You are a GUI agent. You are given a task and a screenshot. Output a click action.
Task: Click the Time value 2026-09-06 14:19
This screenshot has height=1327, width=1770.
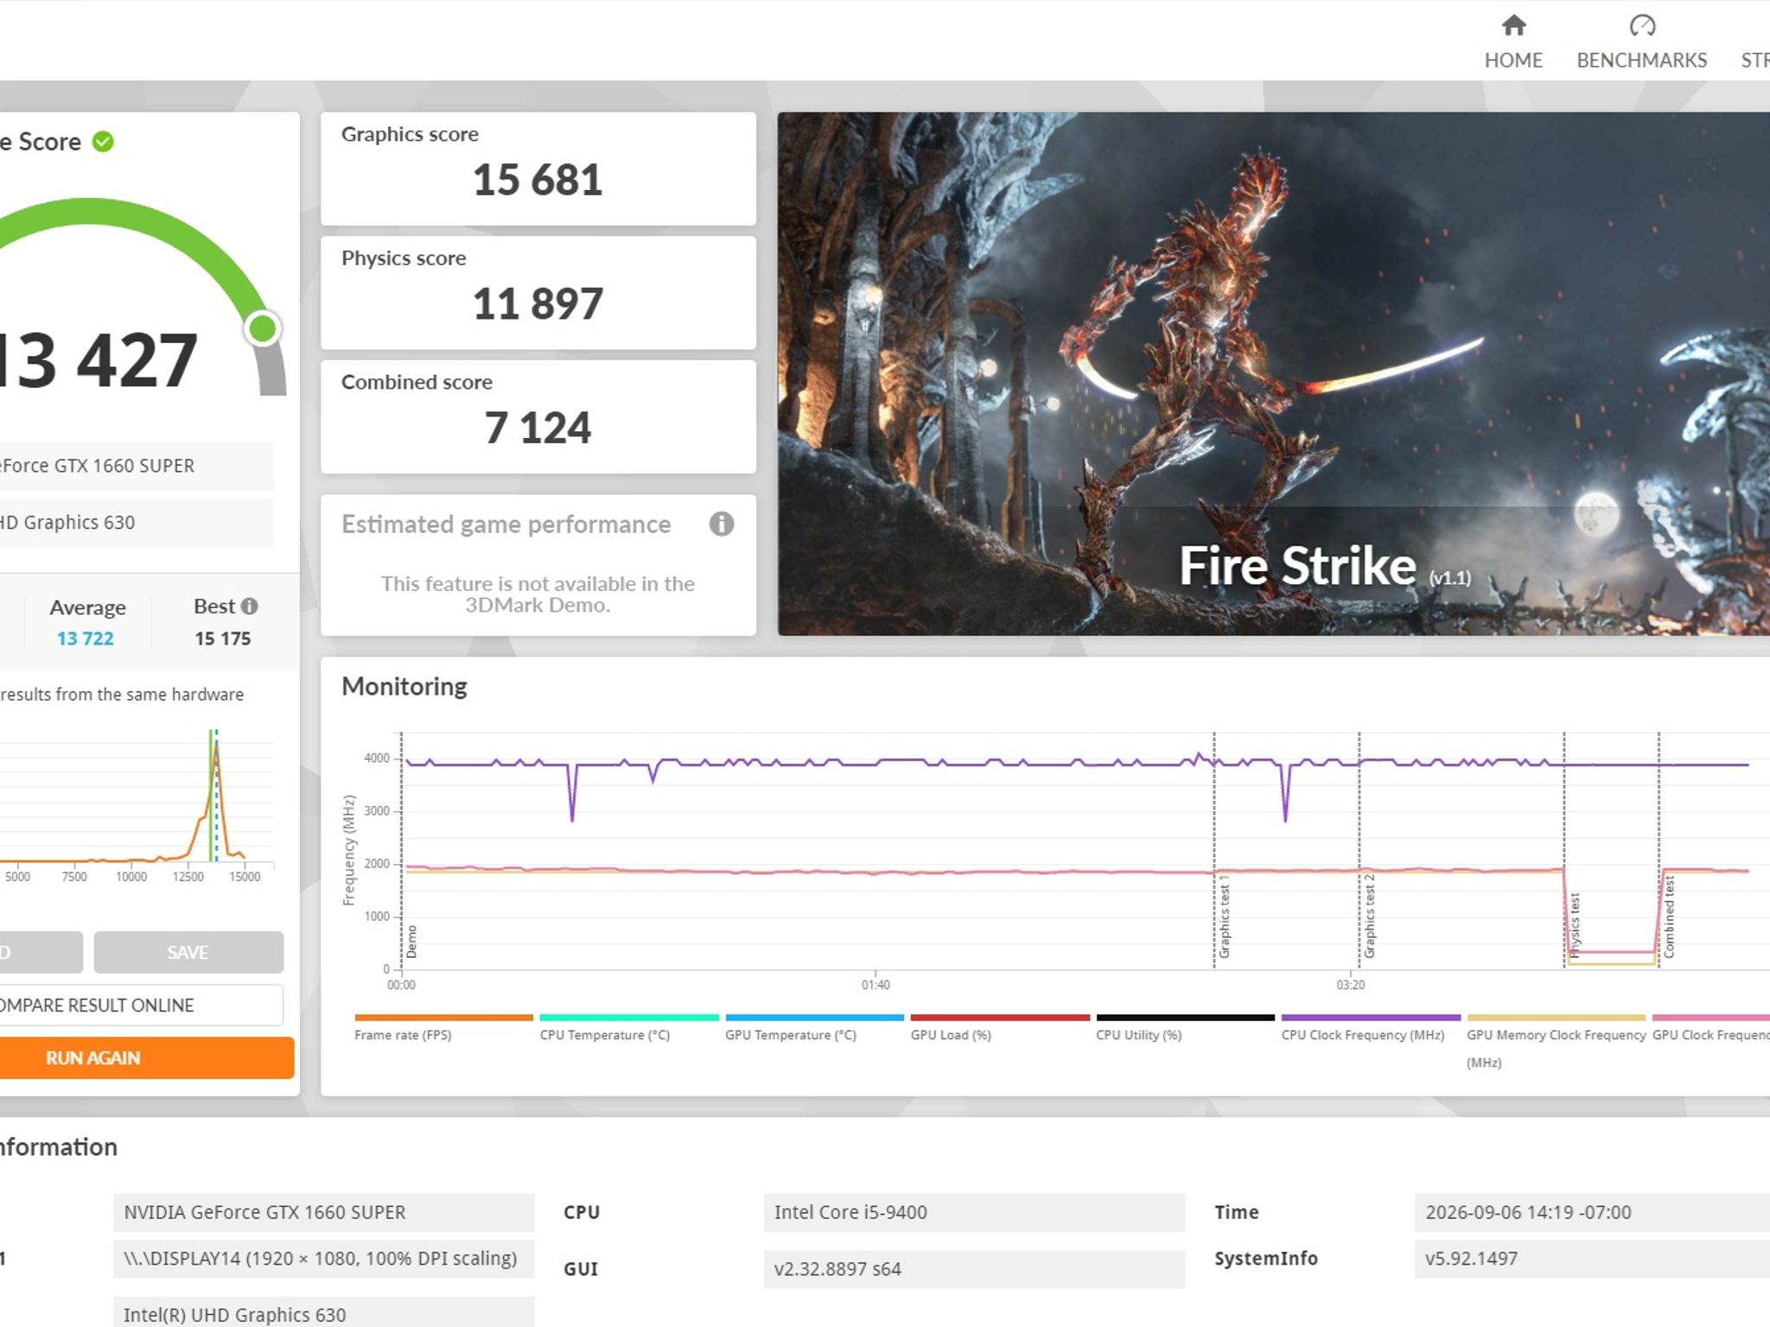[1592, 1212]
